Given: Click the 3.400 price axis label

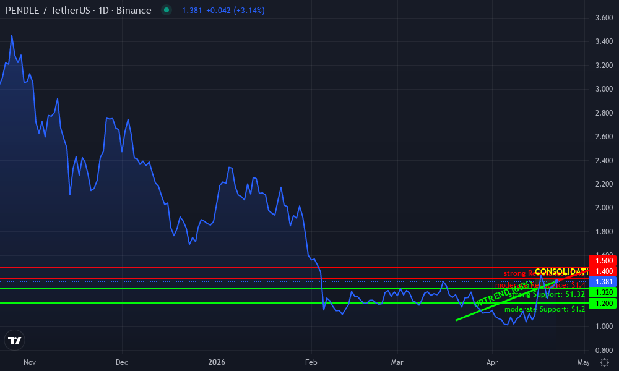Looking at the screenshot, I should (x=604, y=41).
